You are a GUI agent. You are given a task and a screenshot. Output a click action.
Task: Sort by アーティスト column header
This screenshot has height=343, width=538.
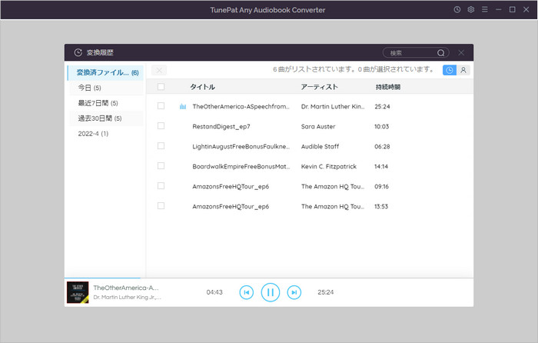320,87
